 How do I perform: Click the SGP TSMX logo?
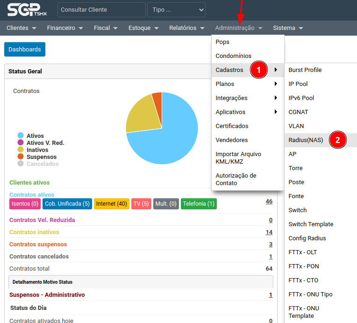27,9
